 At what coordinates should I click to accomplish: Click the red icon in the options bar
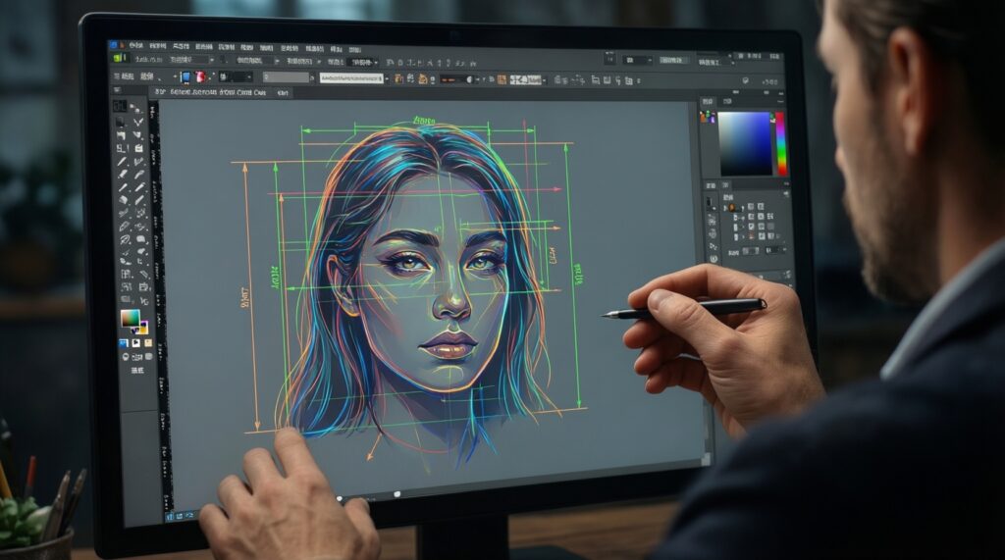pyautogui.click(x=201, y=76)
